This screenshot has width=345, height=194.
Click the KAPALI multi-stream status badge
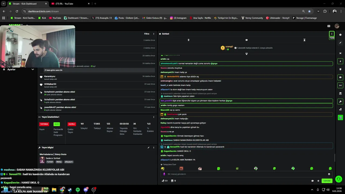[x=72, y=124]
